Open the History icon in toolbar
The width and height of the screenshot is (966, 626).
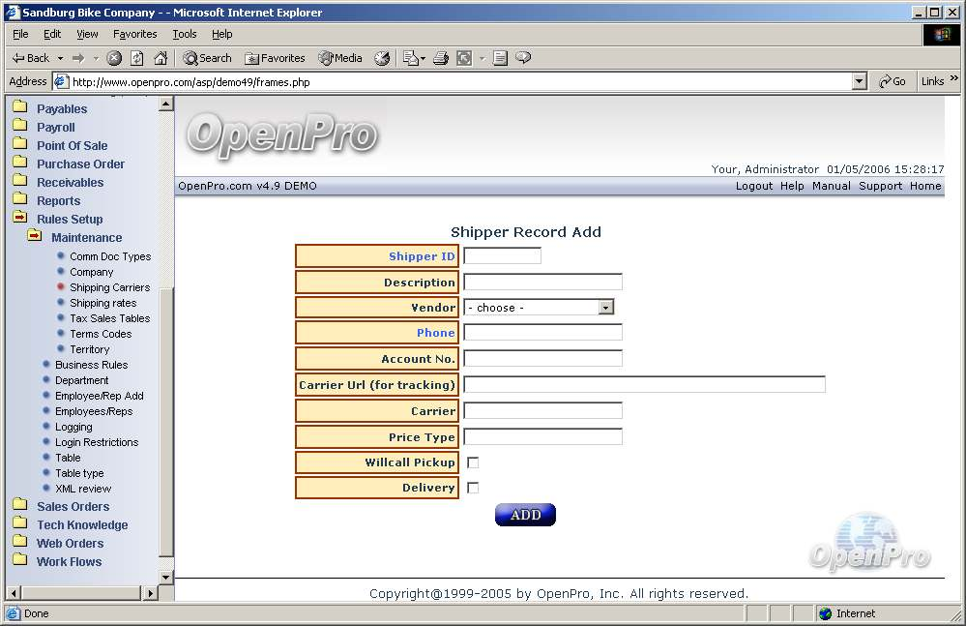coord(382,58)
